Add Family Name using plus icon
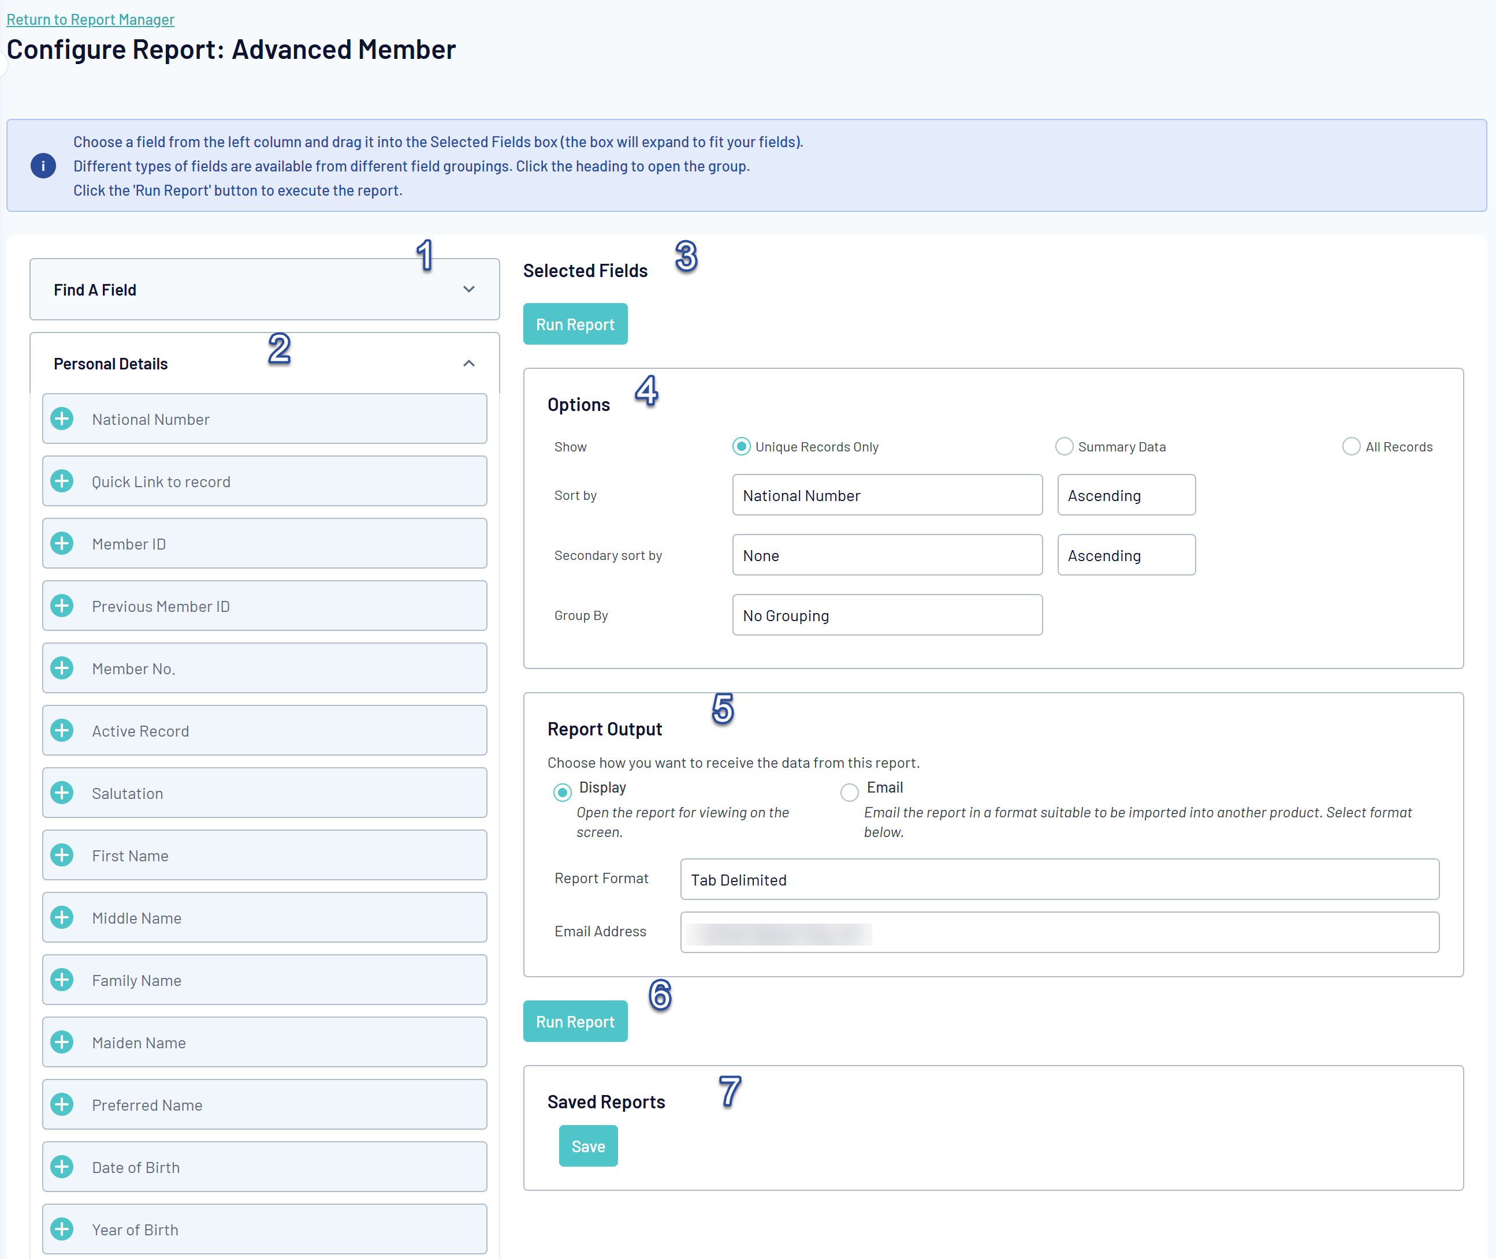Image resolution: width=1496 pixels, height=1259 pixels. (62, 979)
